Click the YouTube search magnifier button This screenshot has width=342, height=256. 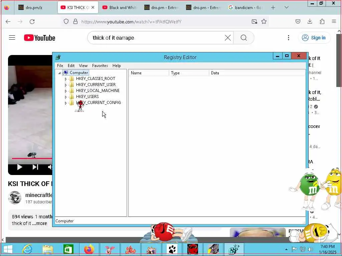(x=243, y=38)
